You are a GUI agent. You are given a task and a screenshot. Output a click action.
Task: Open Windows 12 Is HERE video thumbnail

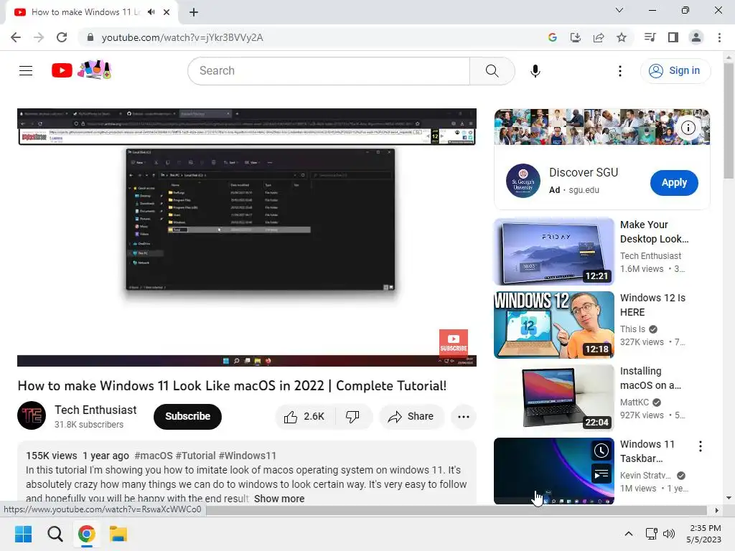point(553,325)
